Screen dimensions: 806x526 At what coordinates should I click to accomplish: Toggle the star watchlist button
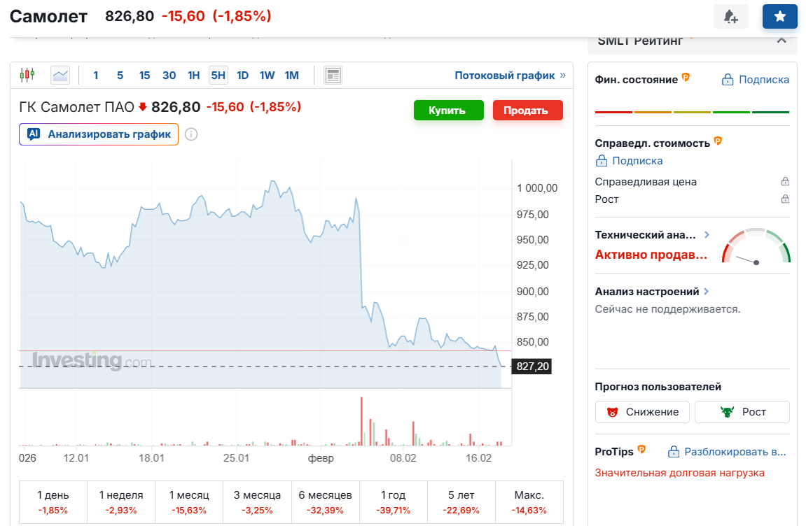point(780,17)
